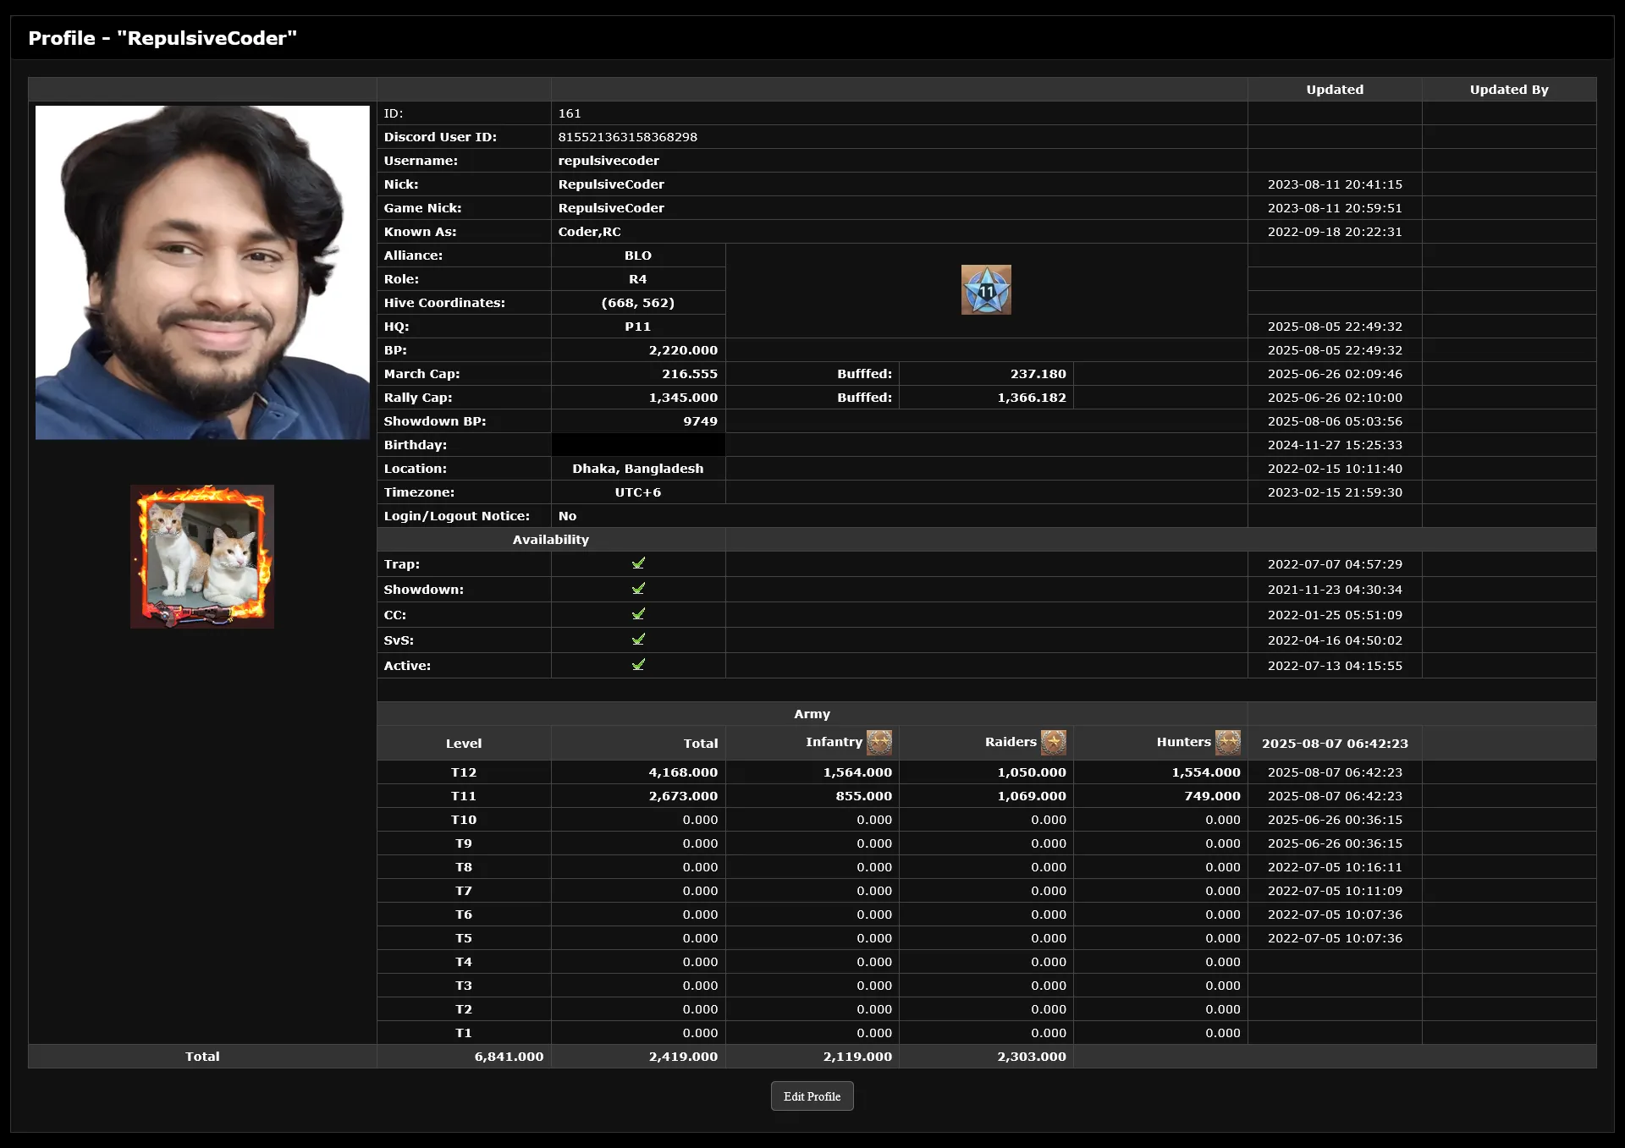The image size is (1625, 1148).
Task: Click the flaming cat avatar frame
Action: click(202, 557)
